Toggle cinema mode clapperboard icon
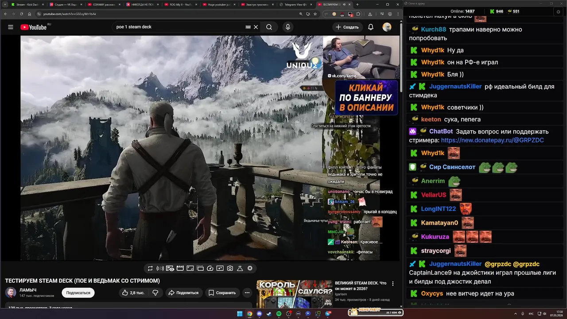Screen dimensions: 567x319 tap(180, 268)
